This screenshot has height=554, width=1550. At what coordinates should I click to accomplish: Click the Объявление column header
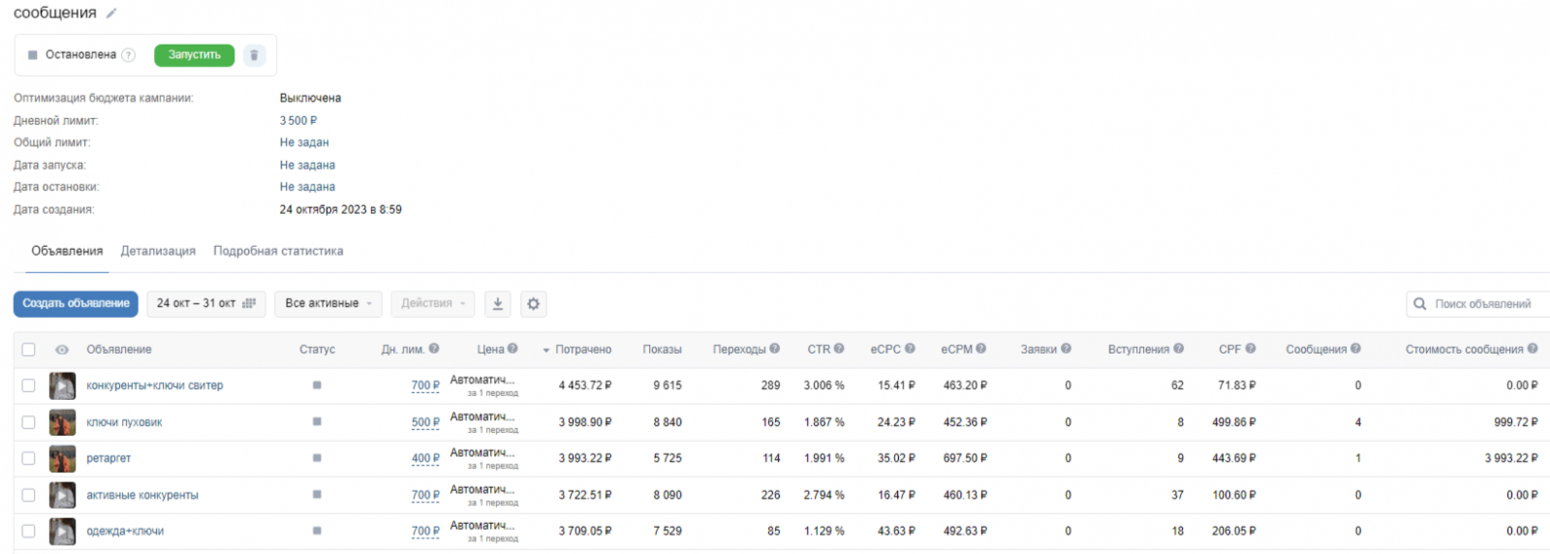[x=119, y=350]
